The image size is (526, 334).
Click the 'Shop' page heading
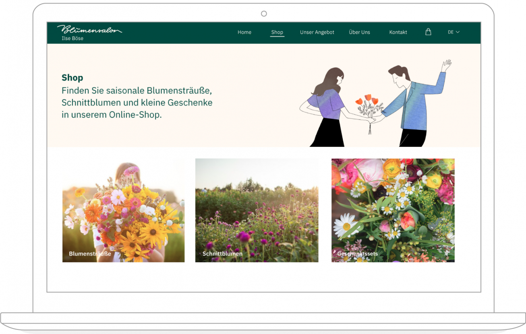[72, 78]
